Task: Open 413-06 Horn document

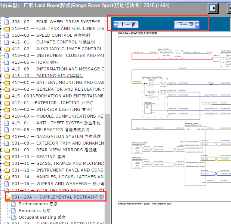Action: tap(35, 62)
